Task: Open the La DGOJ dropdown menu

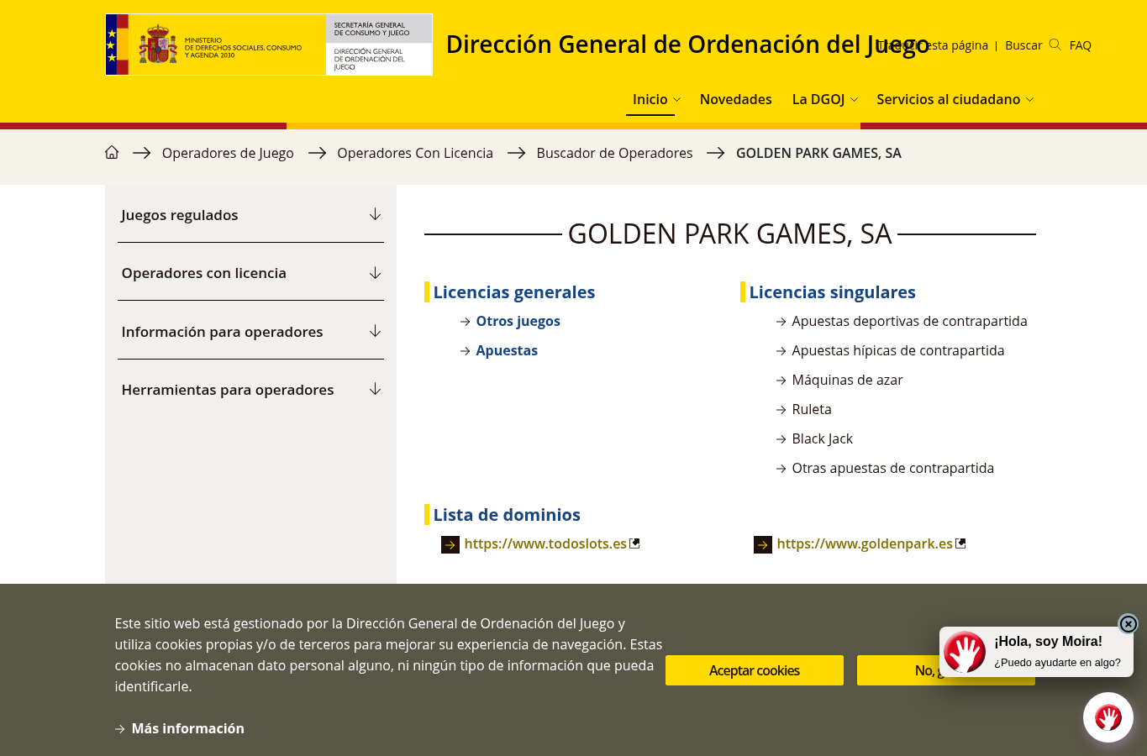Action: pyautogui.click(x=824, y=99)
